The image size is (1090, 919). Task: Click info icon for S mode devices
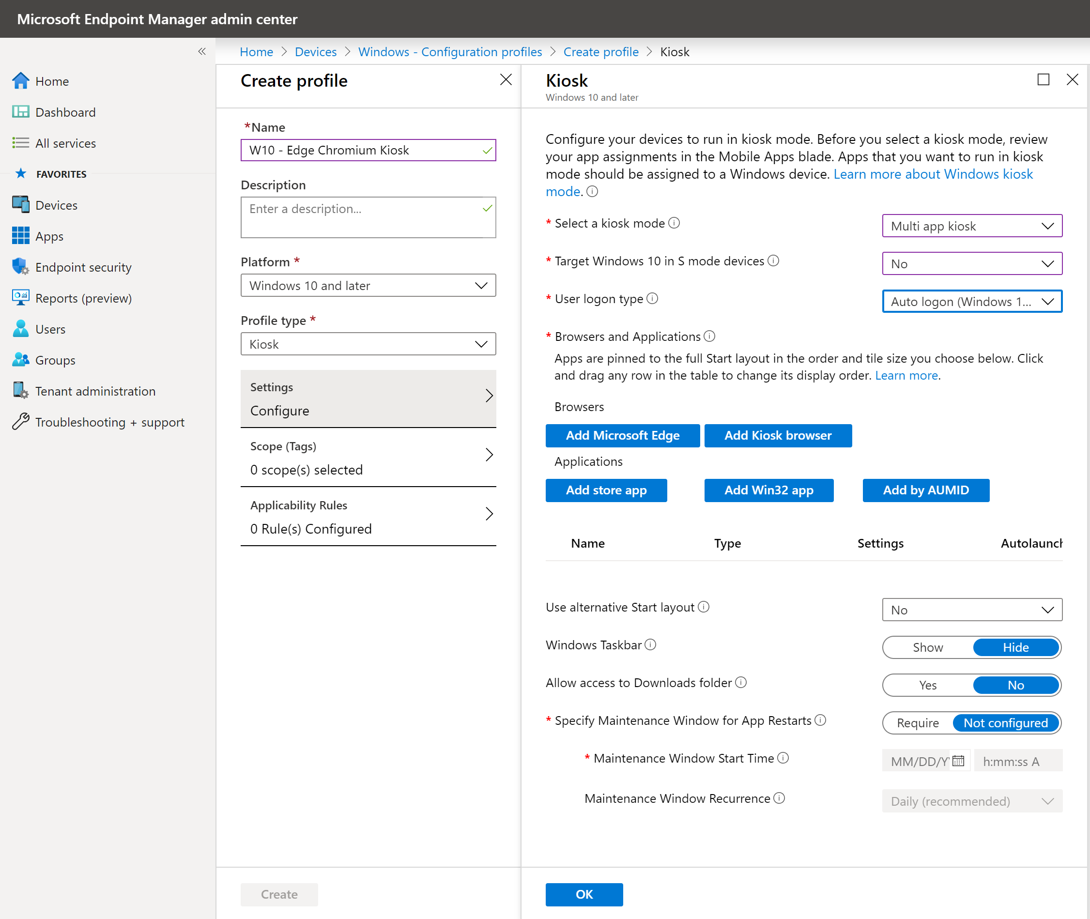tap(773, 260)
